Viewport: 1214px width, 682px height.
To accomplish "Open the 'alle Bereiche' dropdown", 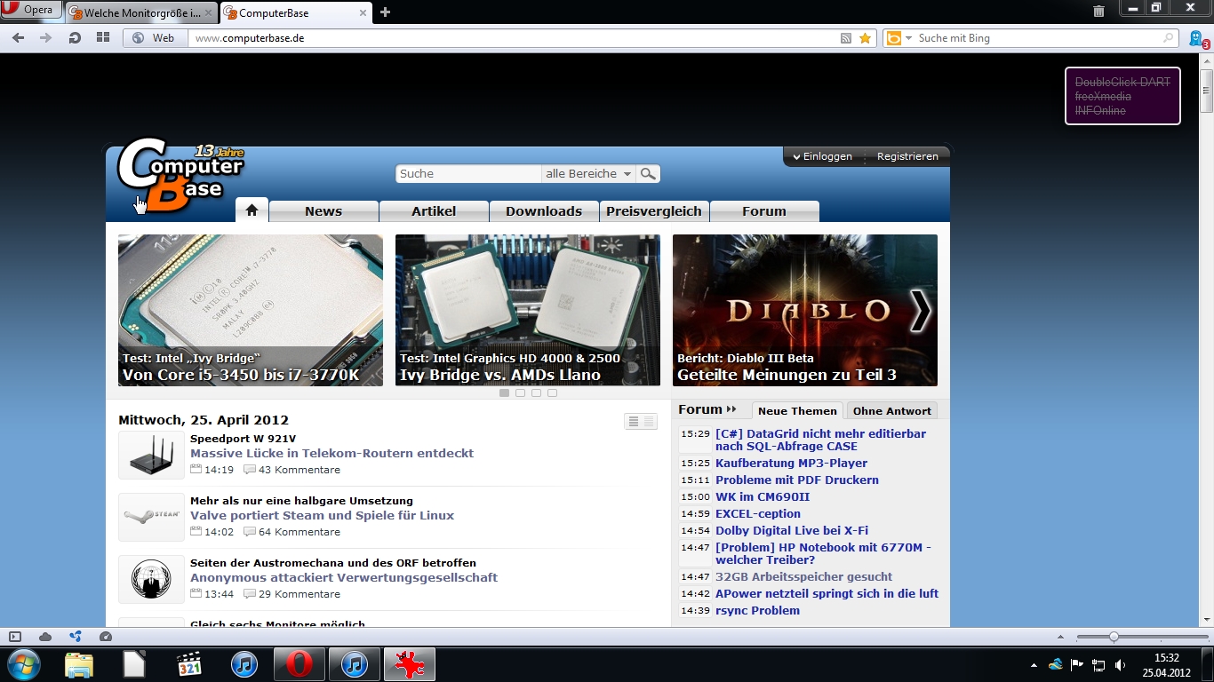I will [588, 174].
